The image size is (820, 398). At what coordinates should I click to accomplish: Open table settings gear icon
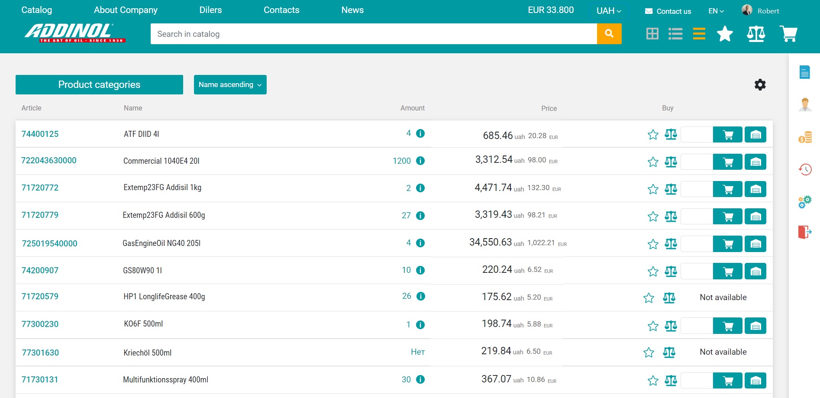tap(760, 84)
